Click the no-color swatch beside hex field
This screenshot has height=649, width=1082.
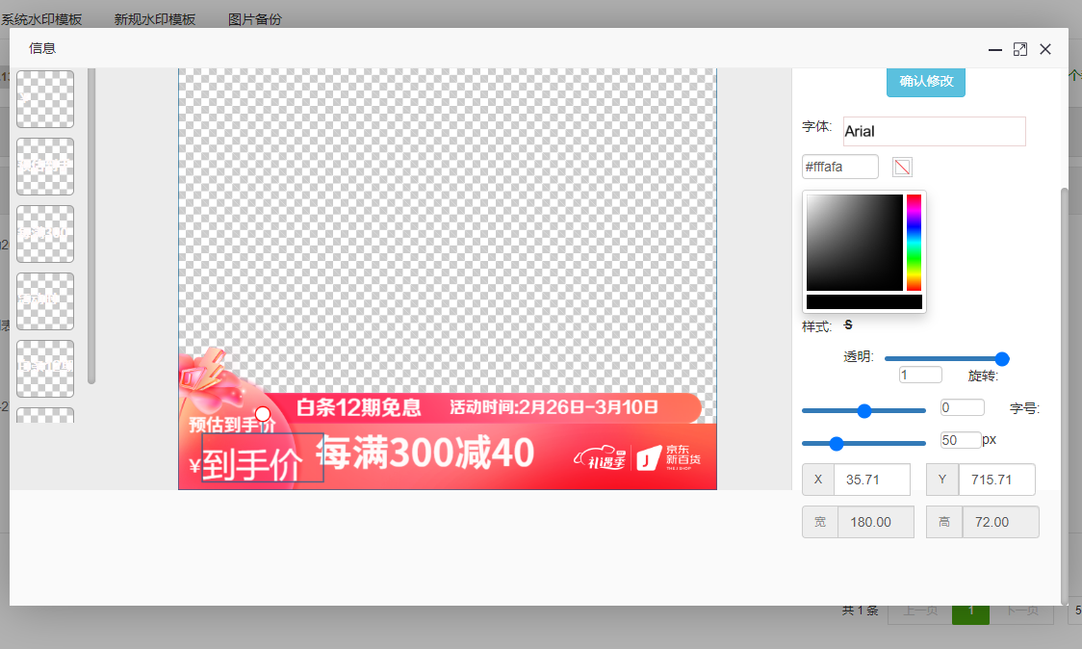[x=902, y=167]
